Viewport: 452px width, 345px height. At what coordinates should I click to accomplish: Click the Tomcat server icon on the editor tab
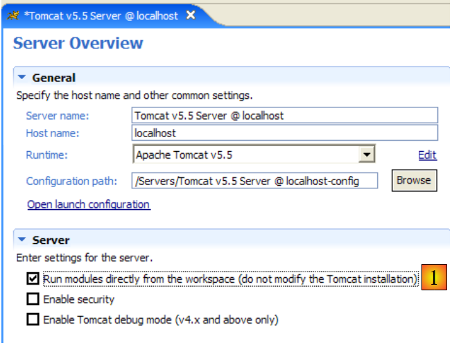pyautogui.click(x=13, y=15)
